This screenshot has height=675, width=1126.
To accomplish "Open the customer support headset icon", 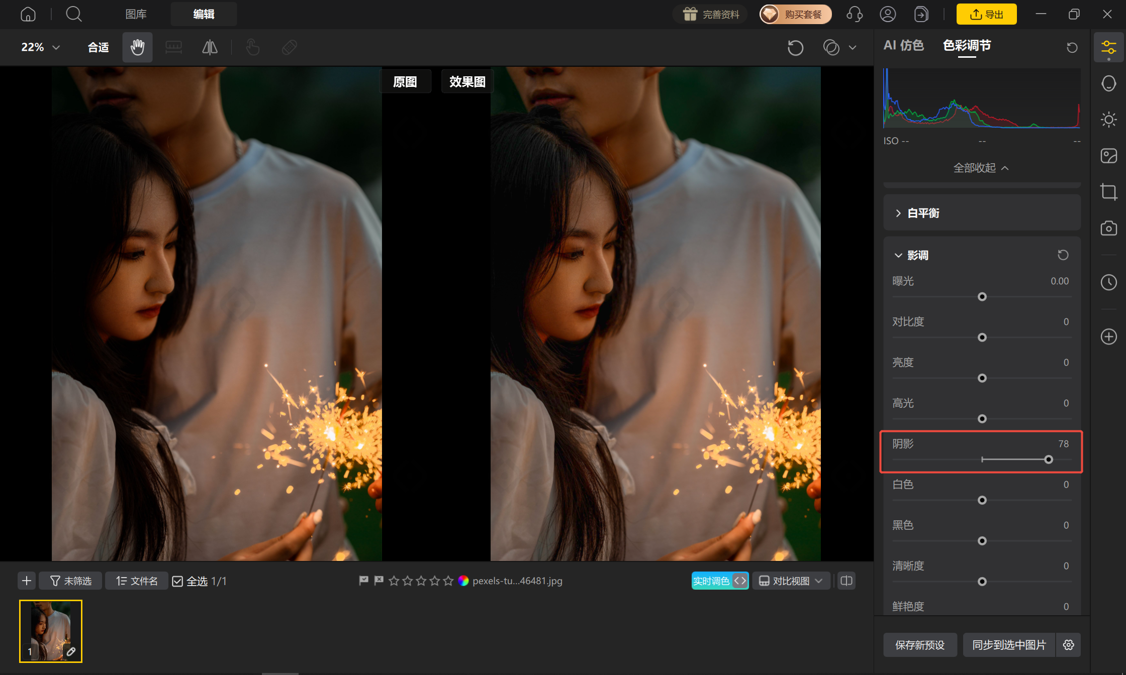I will tap(854, 14).
